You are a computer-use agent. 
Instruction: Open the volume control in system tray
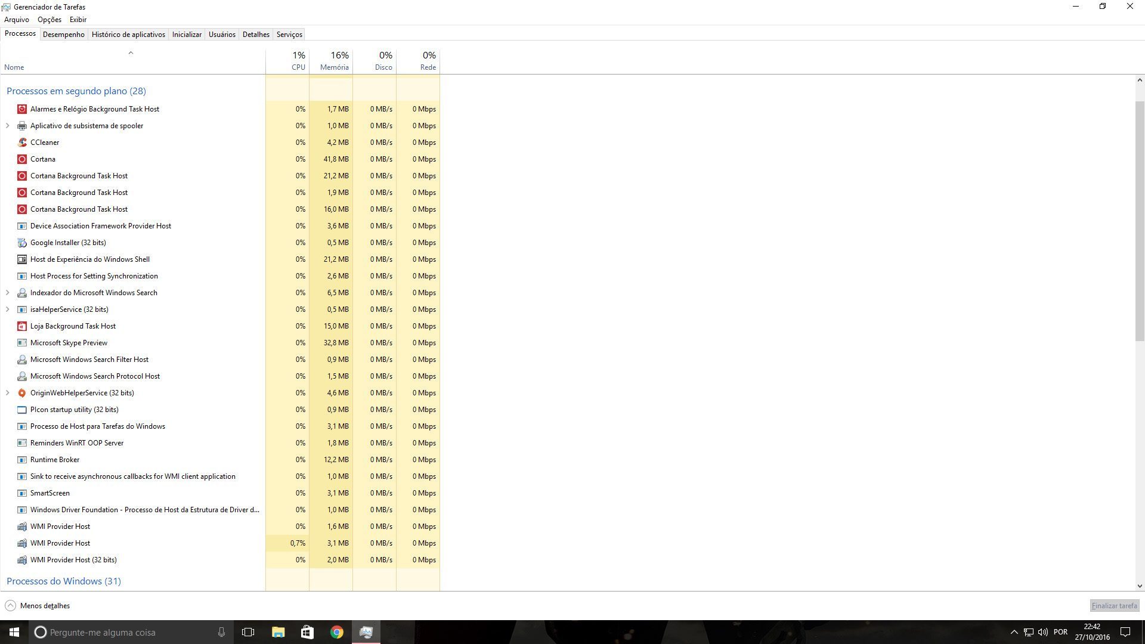1043,632
